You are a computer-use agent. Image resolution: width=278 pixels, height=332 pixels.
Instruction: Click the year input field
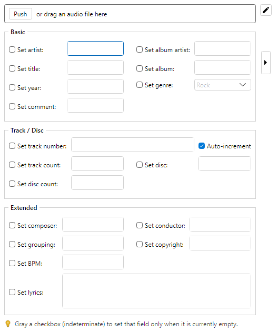point(95,86)
